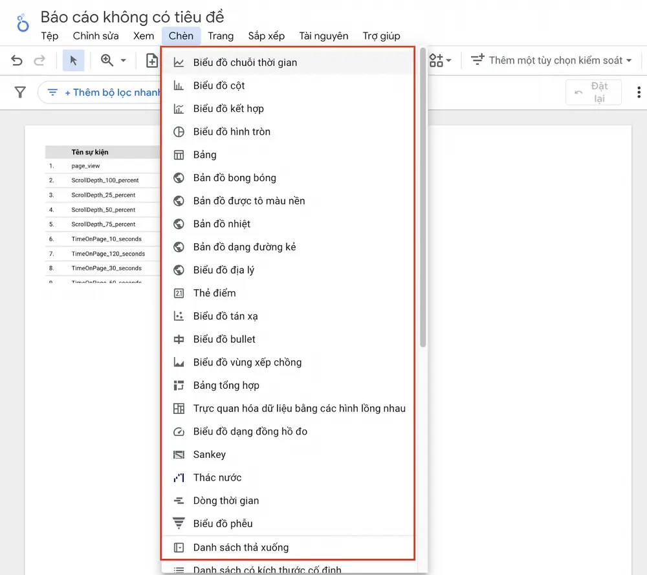
Task: Edit the report title "Báo cáo không có tiêu đề"
Action: (132, 17)
